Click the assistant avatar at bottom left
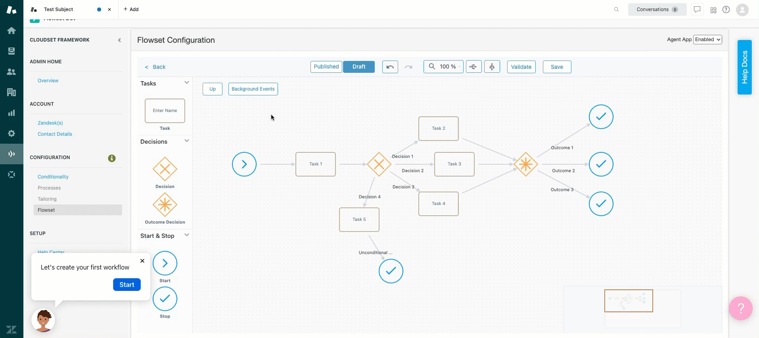759x338 pixels. tap(43, 320)
